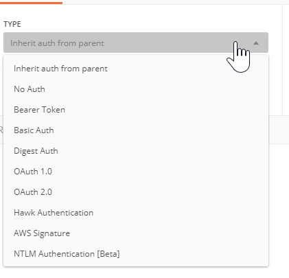Click the tab strip right of the orange underline
Viewport: 289px width, 278px height.
[176, 2]
